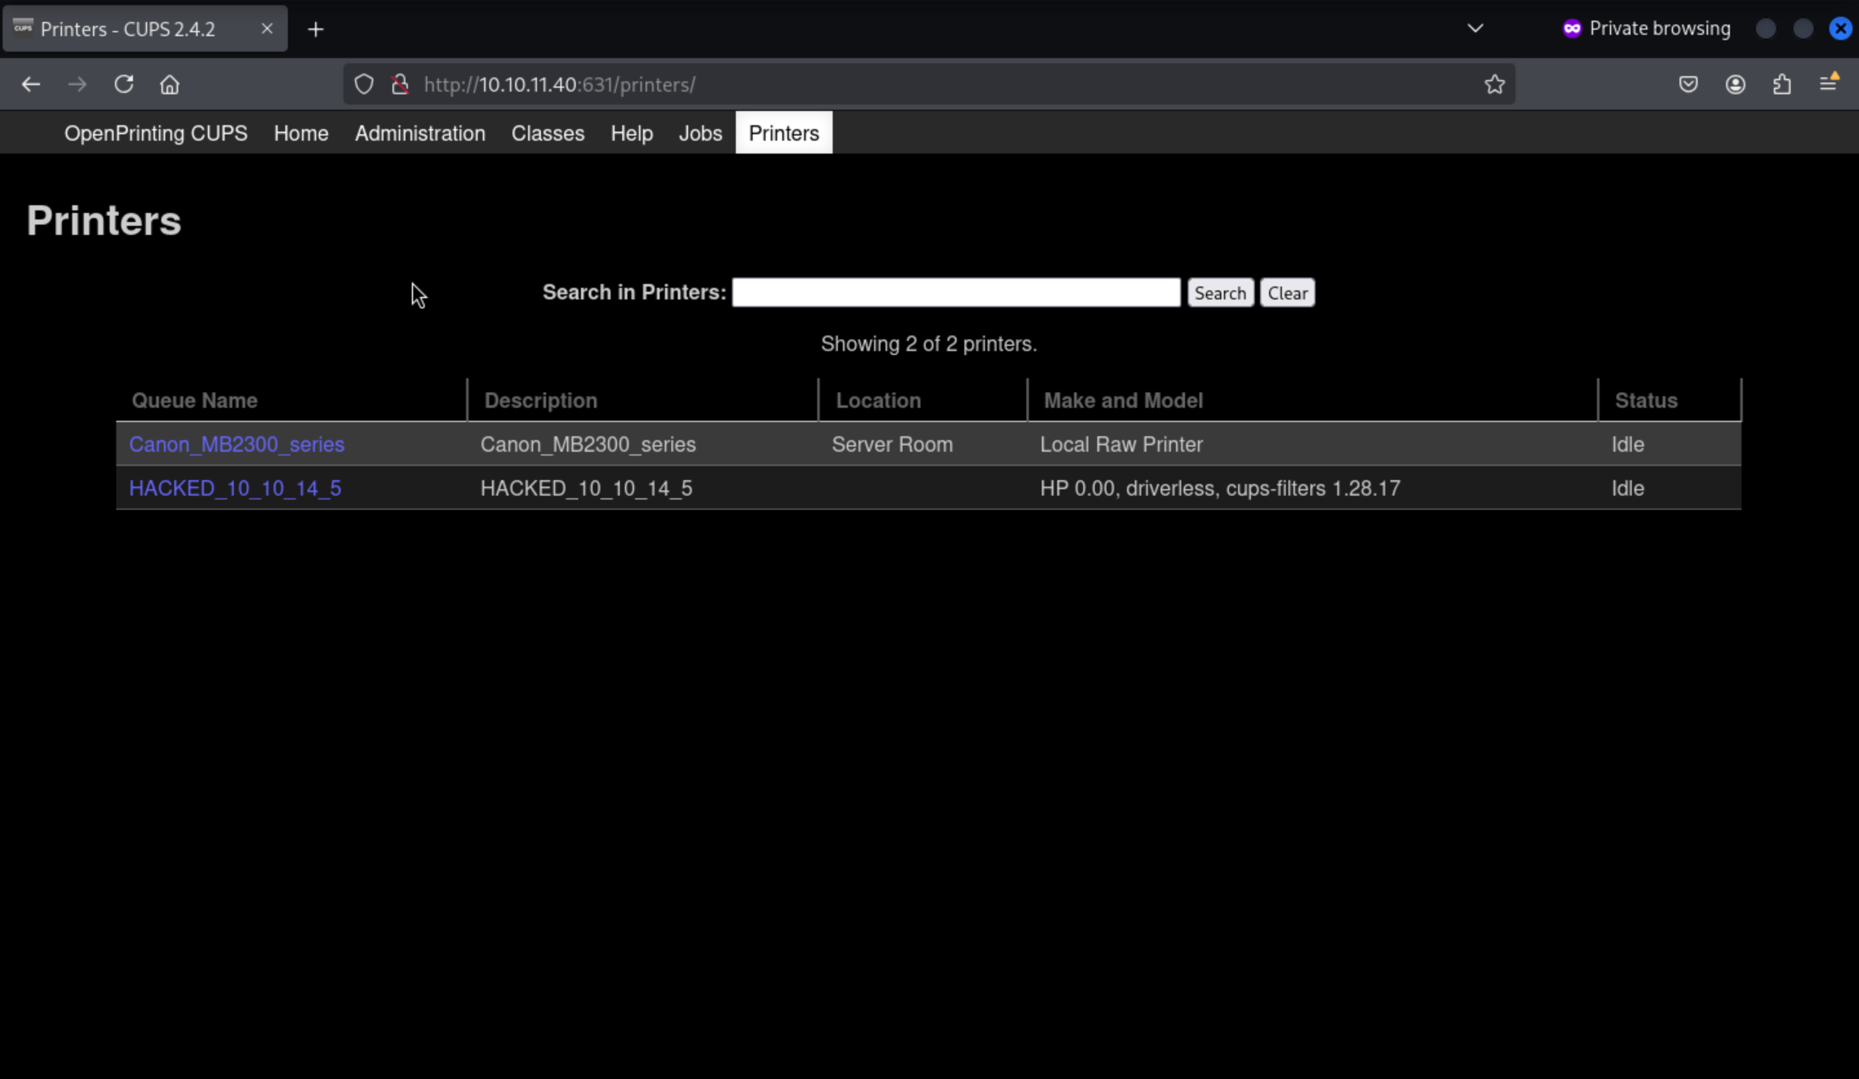This screenshot has width=1859, height=1079.
Task: Click the HACKED_10_10_14_5 description cell
Action: [587, 489]
